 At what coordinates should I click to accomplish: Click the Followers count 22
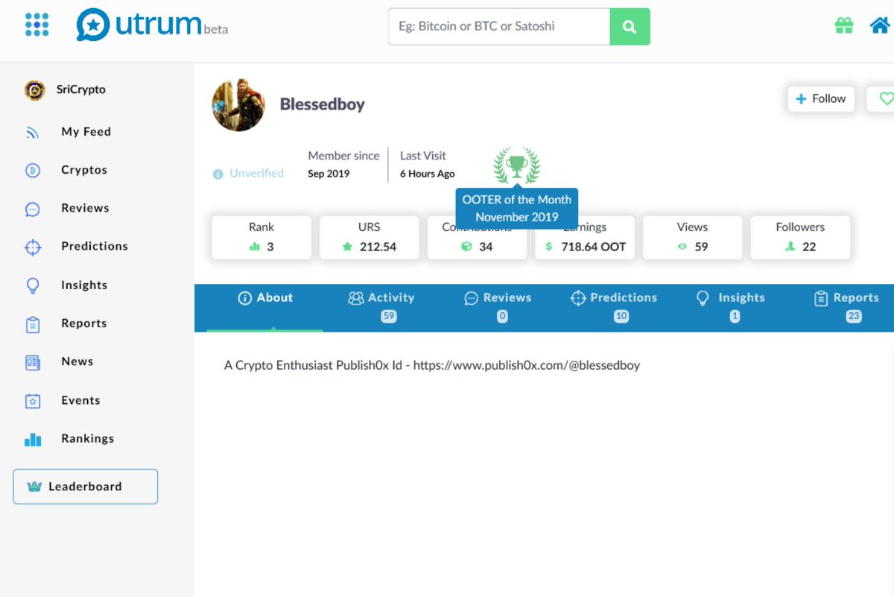(809, 247)
